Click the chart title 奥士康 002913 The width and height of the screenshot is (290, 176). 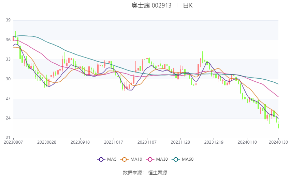coord(151,5)
